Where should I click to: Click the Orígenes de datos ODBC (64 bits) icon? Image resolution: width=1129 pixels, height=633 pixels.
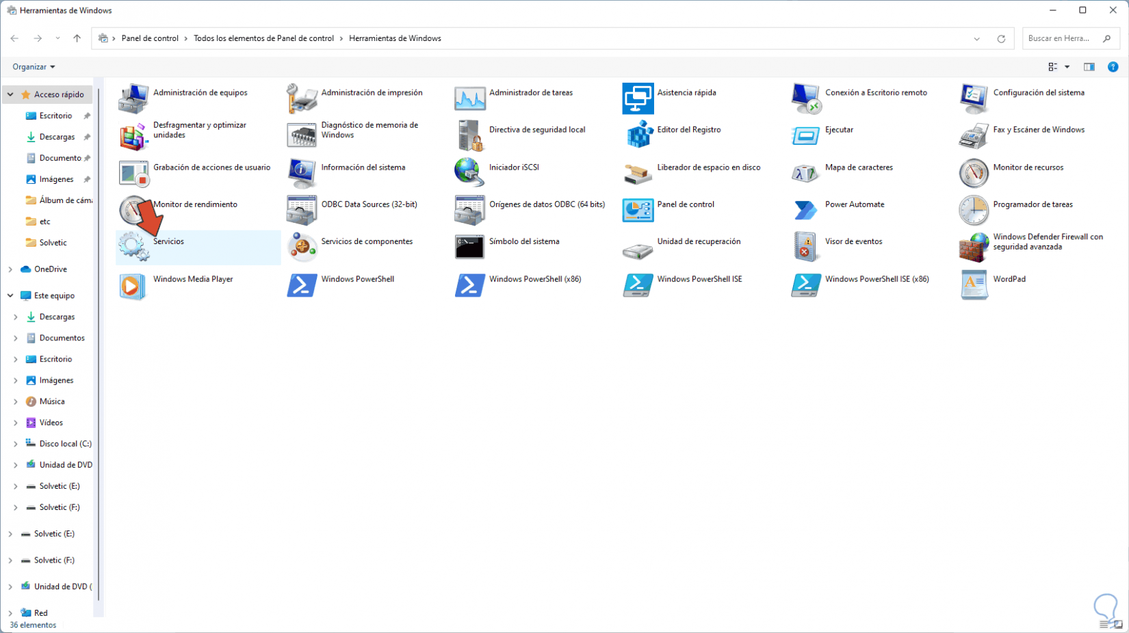click(469, 210)
